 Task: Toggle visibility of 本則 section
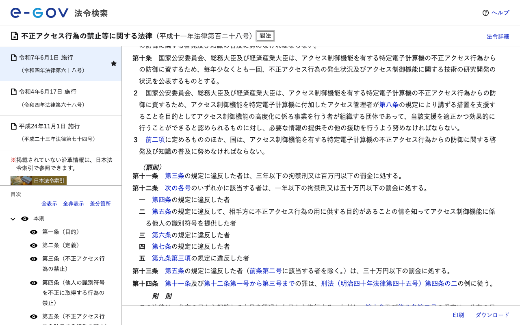click(25, 219)
